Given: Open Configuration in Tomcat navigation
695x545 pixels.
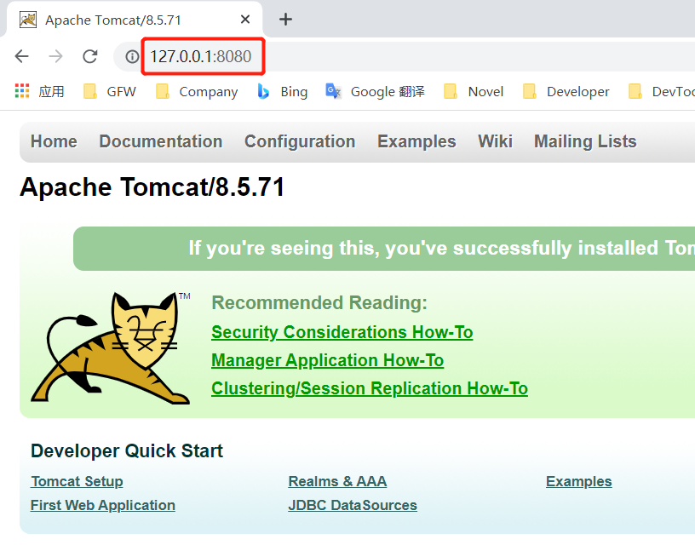Looking at the screenshot, I should pos(300,141).
